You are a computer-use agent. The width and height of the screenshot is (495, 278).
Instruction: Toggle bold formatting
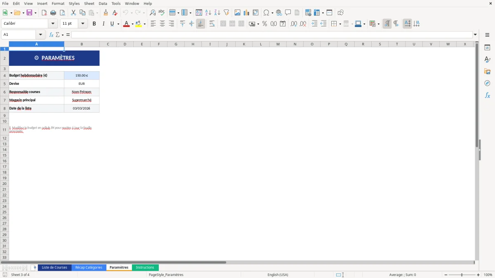[94, 23]
